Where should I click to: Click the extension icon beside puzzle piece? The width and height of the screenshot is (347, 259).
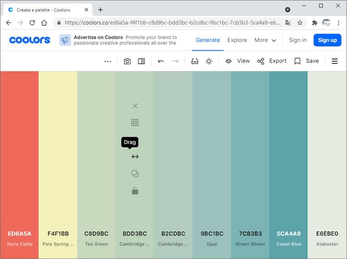tap(327, 23)
